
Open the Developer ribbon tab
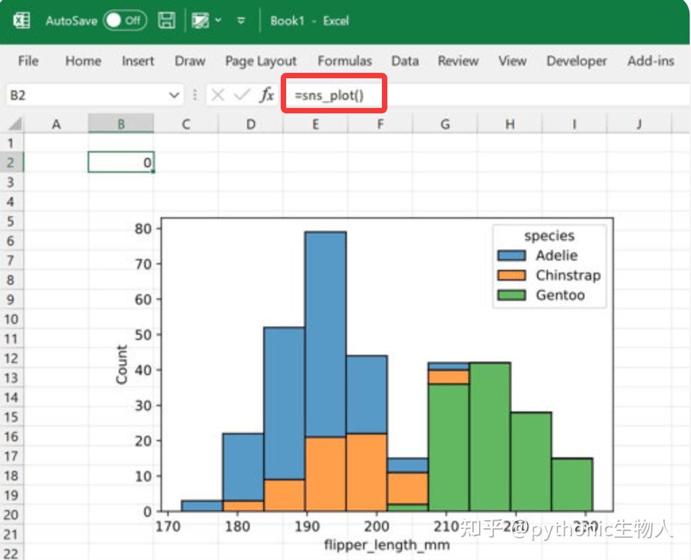(577, 61)
